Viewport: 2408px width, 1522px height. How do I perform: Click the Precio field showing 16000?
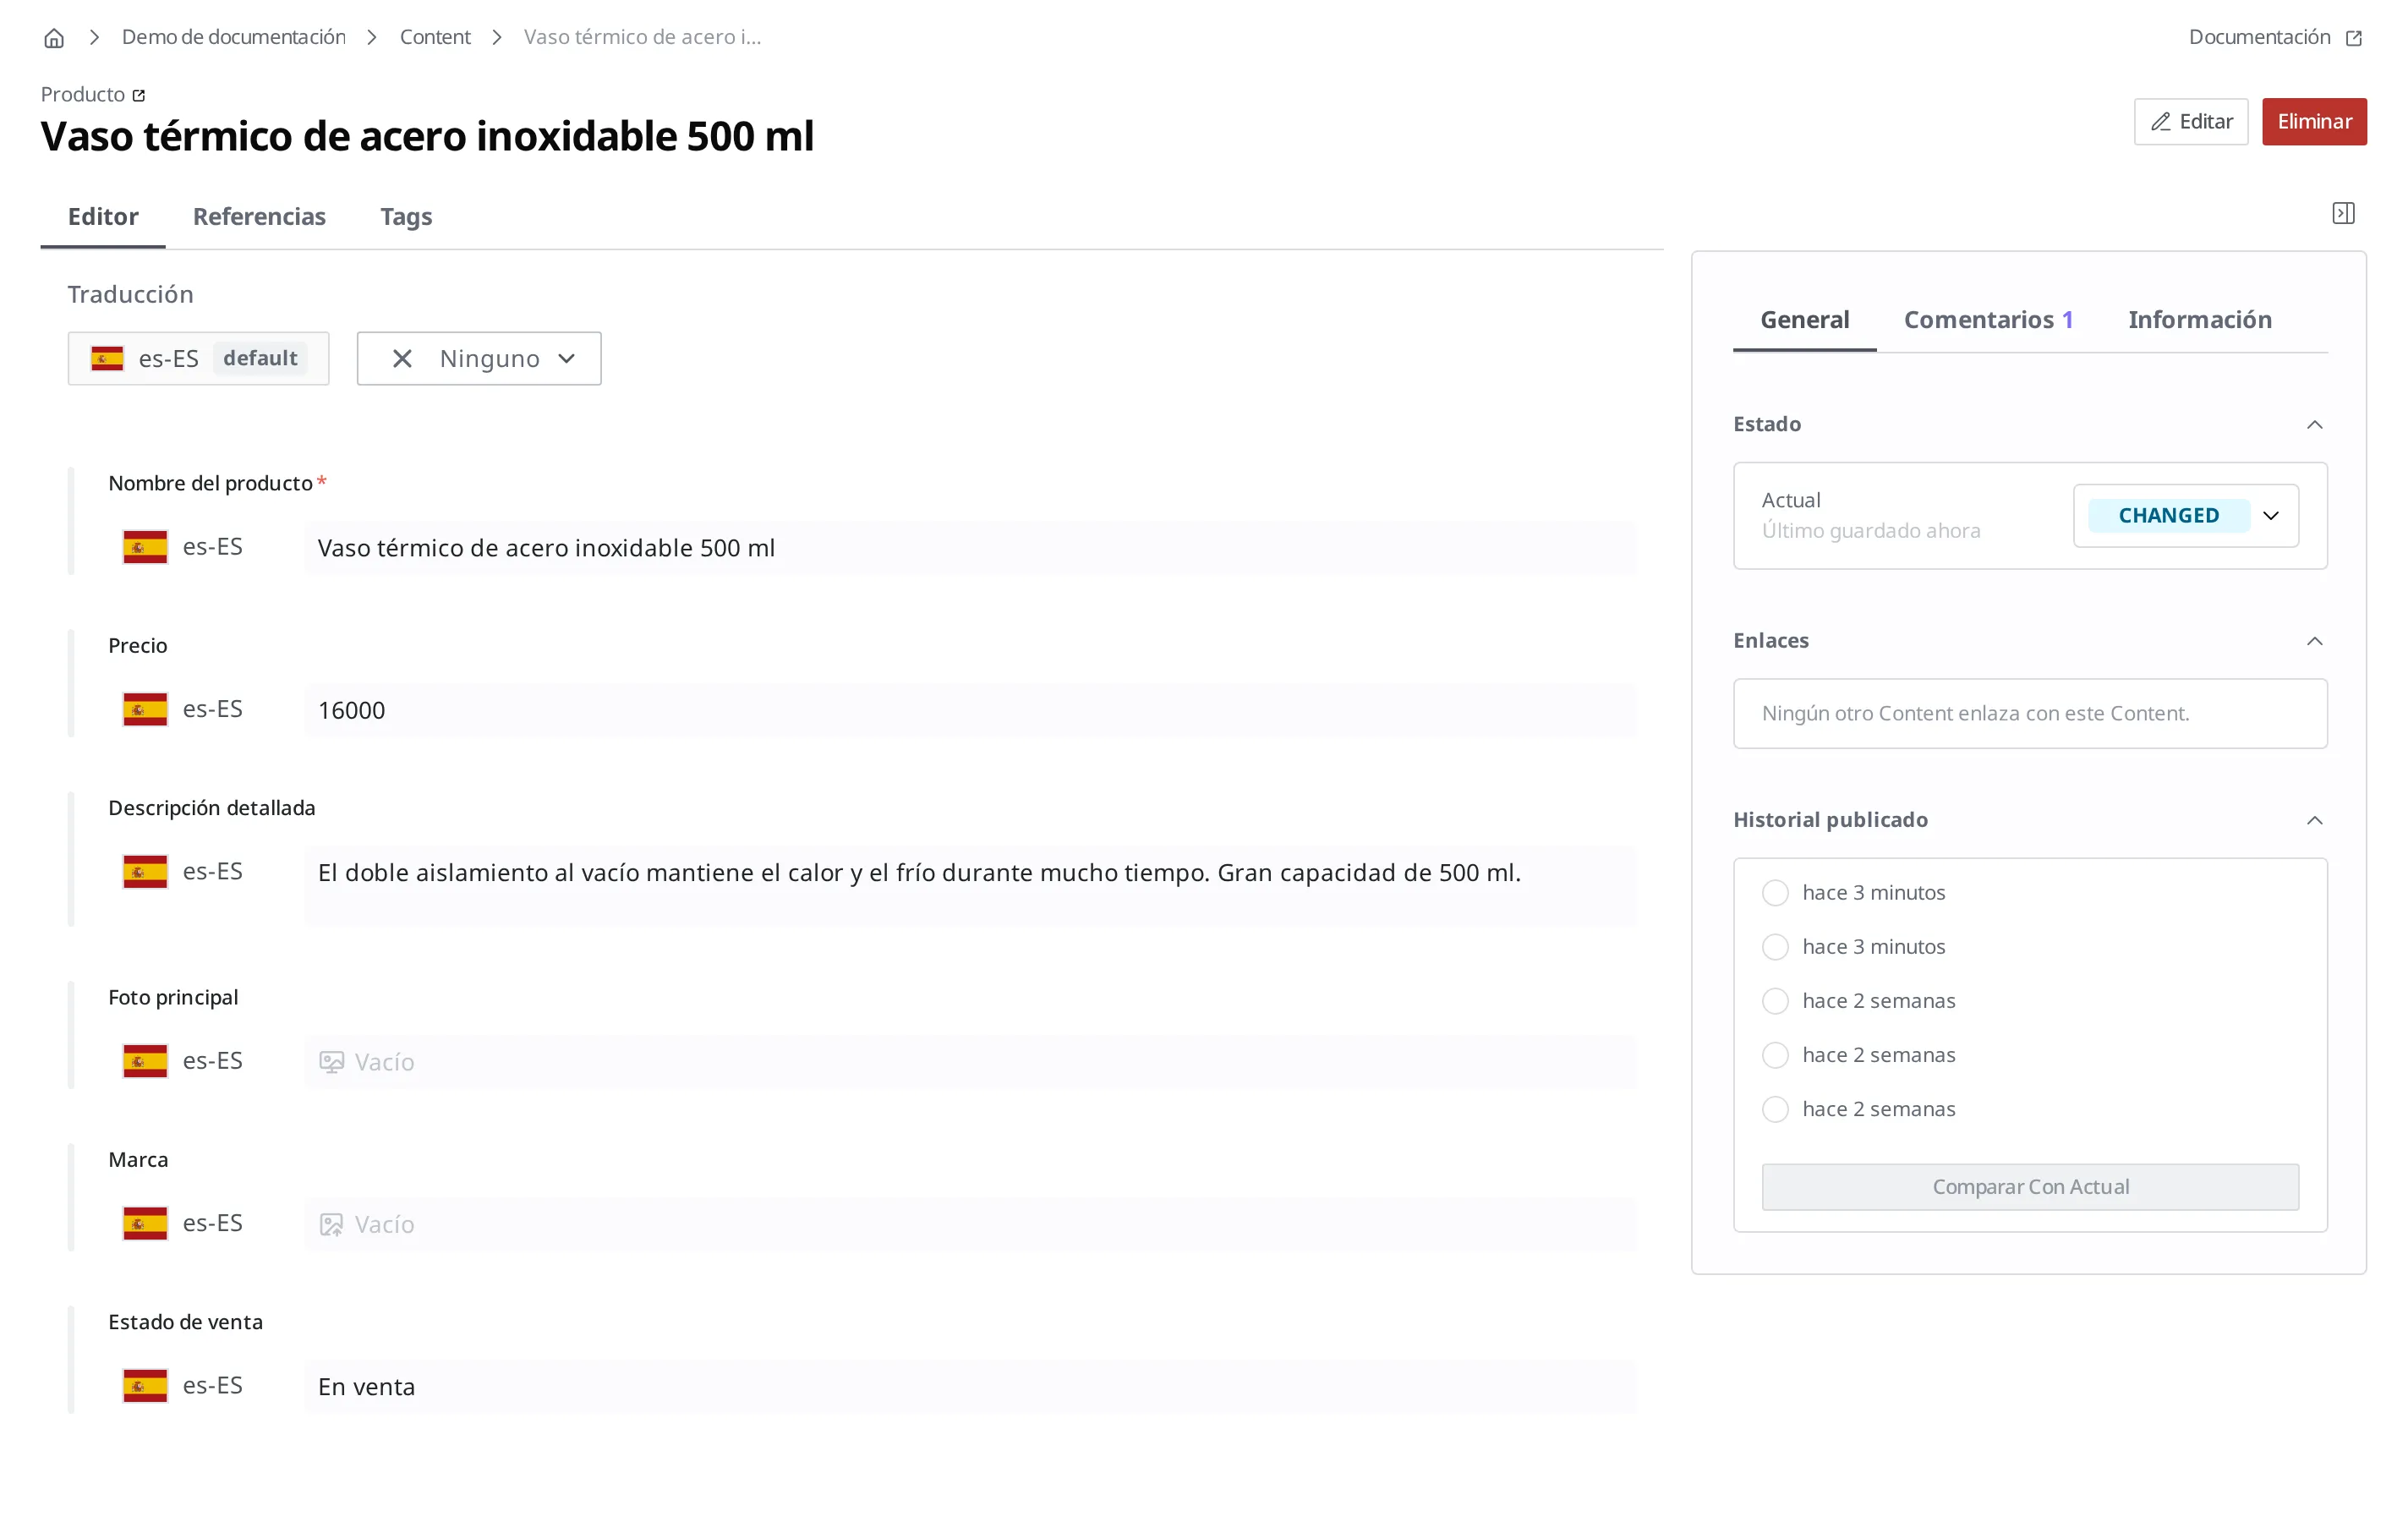(x=970, y=710)
